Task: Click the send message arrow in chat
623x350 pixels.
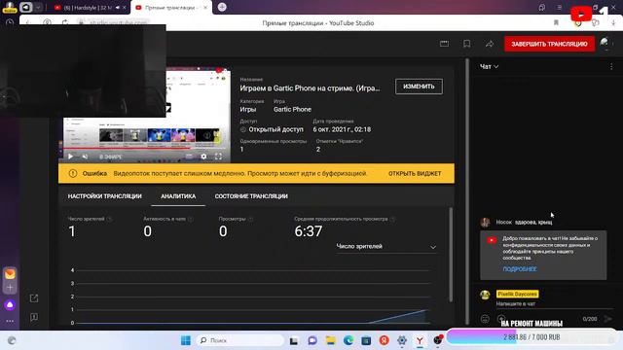Action: pyautogui.click(x=607, y=319)
